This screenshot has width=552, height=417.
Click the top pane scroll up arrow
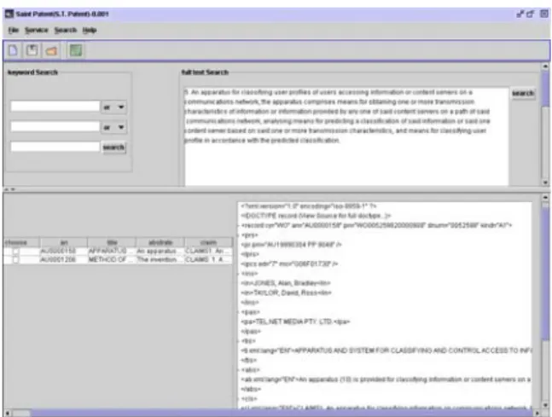545,67
